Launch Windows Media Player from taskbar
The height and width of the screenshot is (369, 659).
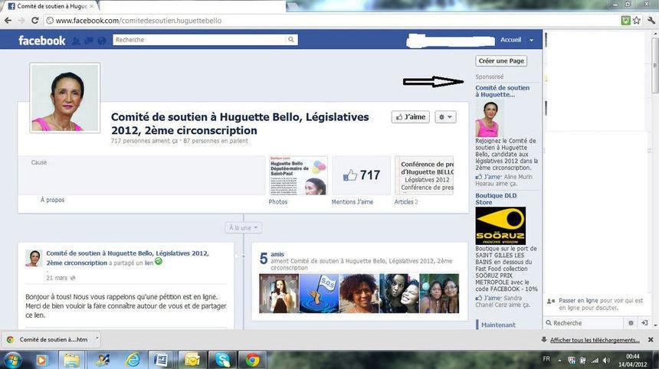[x=41, y=360]
